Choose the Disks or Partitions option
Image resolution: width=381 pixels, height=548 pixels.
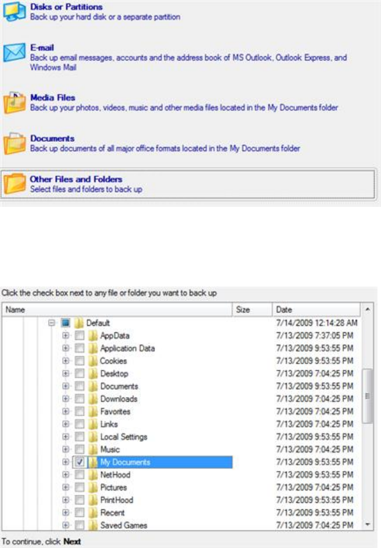pyautogui.click(x=66, y=7)
